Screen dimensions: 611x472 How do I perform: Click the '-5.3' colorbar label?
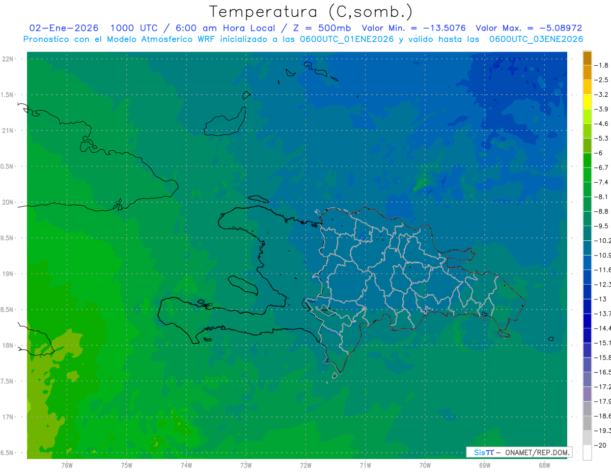pos(602,138)
